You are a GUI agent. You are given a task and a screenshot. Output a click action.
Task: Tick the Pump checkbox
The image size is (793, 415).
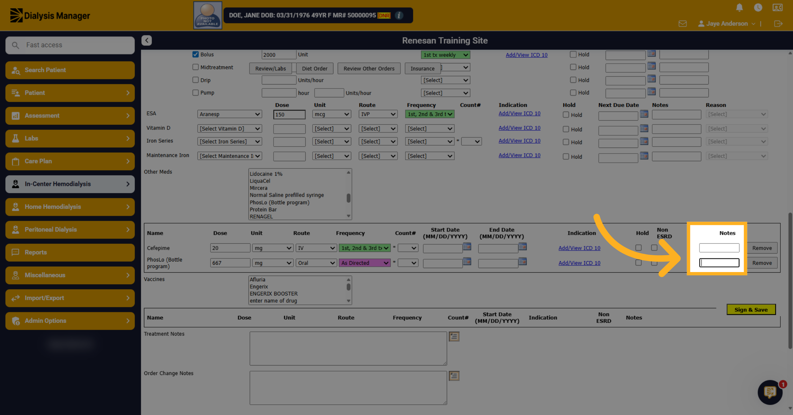tap(196, 93)
